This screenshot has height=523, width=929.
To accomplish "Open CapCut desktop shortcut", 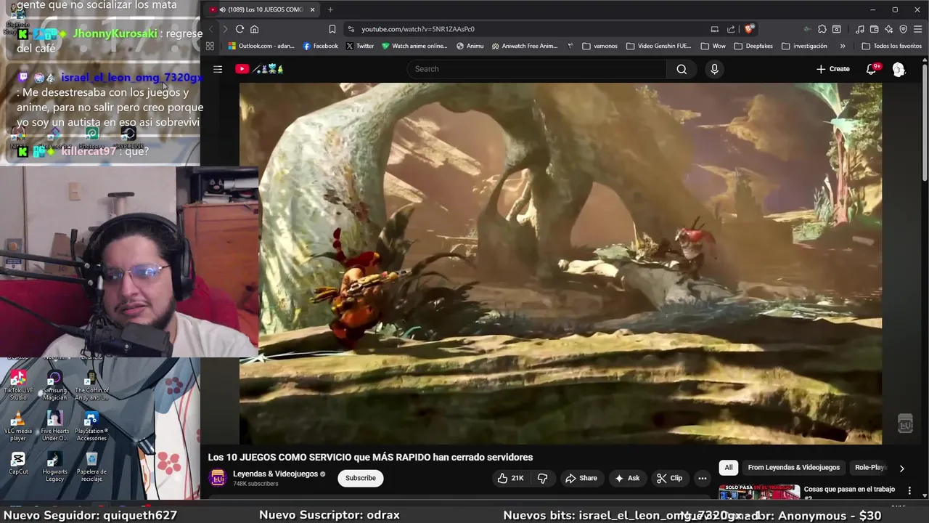I will pyautogui.click(x=18, y=463).
